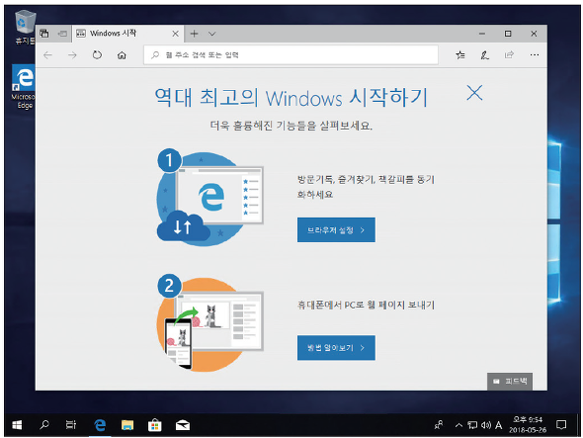Open the Edge settings and more menu
The image size is (583, 438).
coord(535,55)
